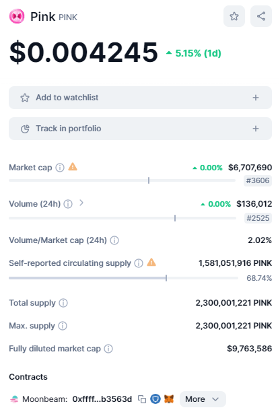Click the Pink coin logo
Screen dimensions: 280x412
[x=17, y=16]
